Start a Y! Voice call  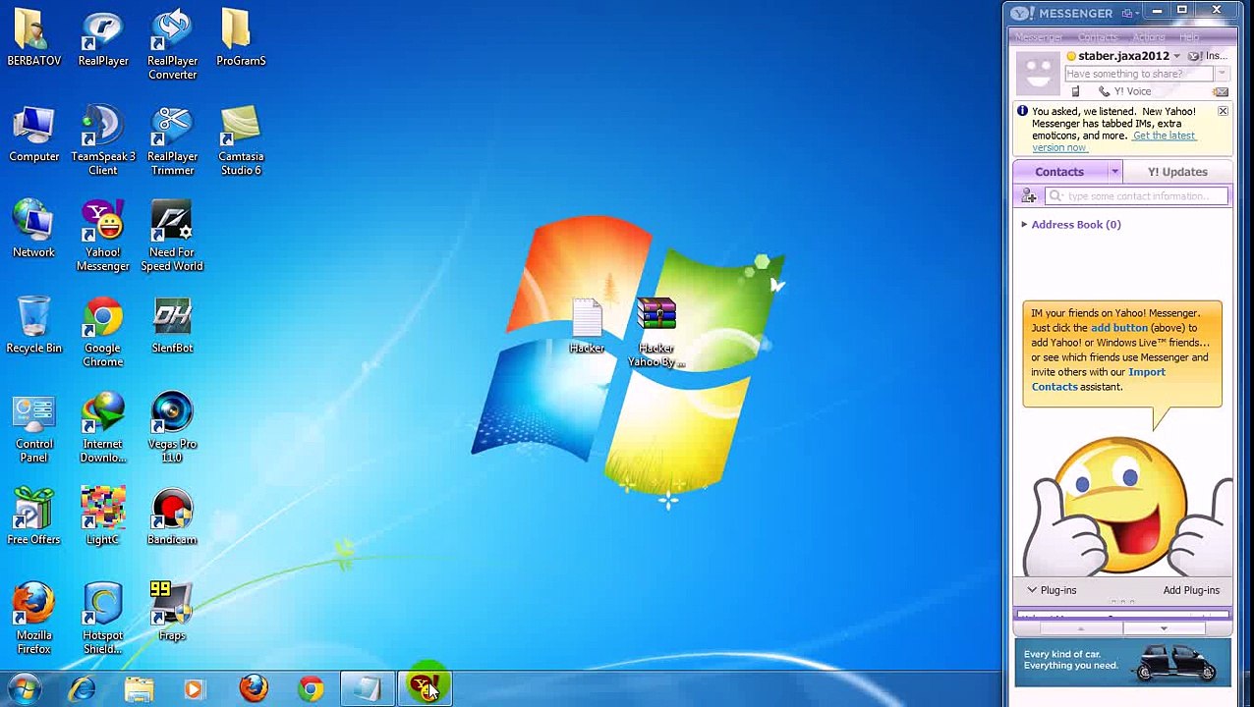[1124, 91]
